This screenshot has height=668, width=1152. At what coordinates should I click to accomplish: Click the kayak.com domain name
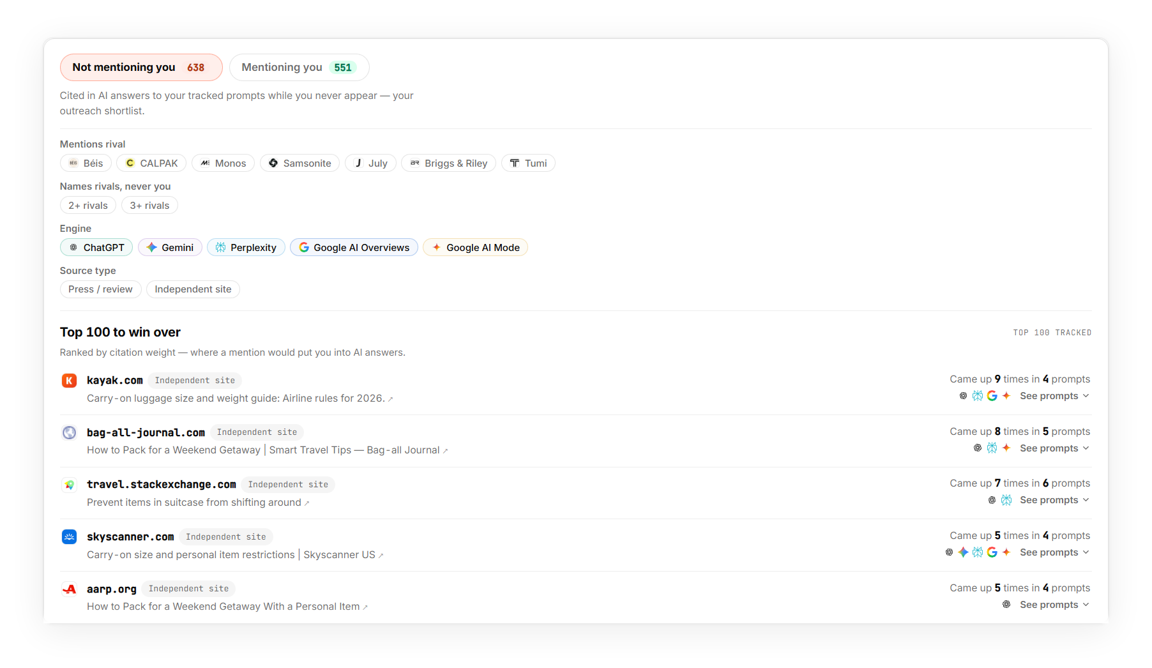coord(115,381)
